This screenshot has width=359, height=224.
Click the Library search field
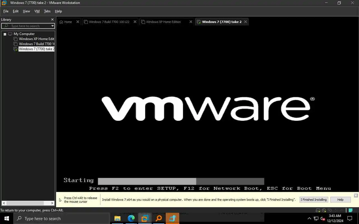pyautogui.click(x=28, y=26)
